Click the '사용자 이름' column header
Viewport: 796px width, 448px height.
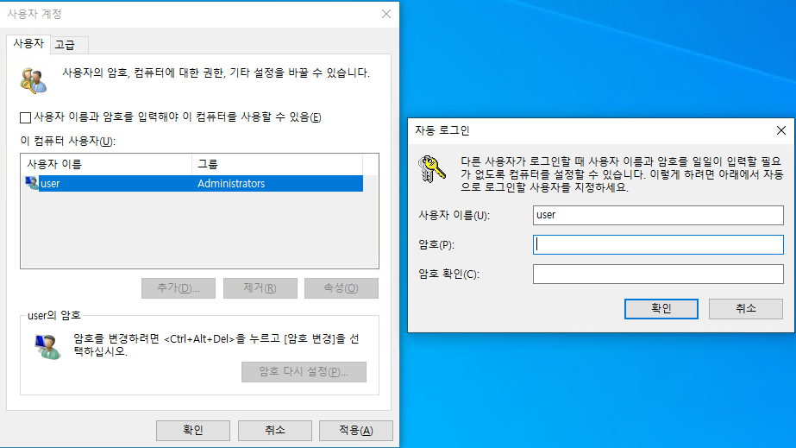click(x=106, y=164)
